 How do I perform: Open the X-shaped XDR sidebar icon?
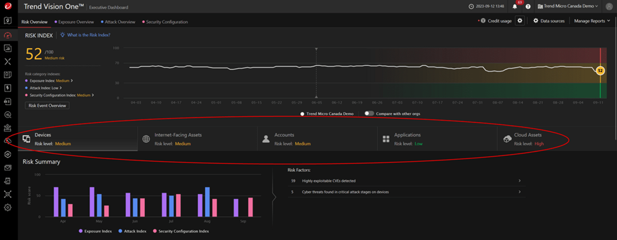(x=8, y=61)
